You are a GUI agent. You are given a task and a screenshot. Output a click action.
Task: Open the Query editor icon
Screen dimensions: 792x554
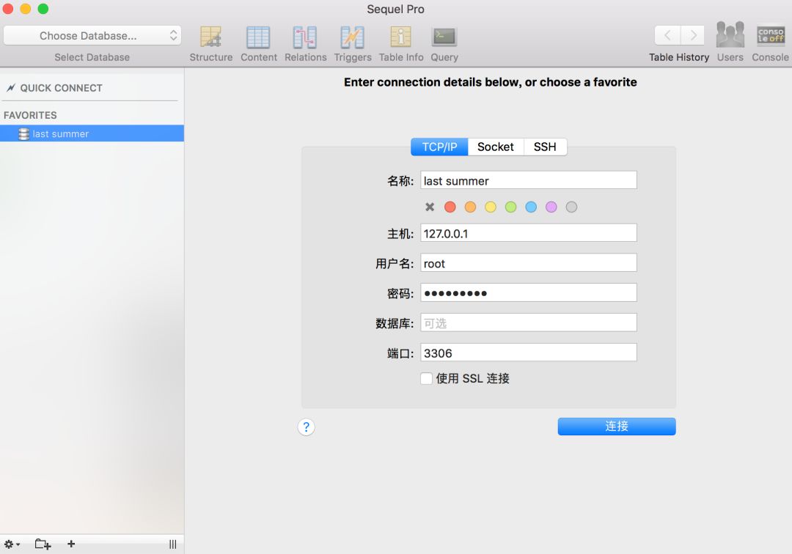pos(444,37)
